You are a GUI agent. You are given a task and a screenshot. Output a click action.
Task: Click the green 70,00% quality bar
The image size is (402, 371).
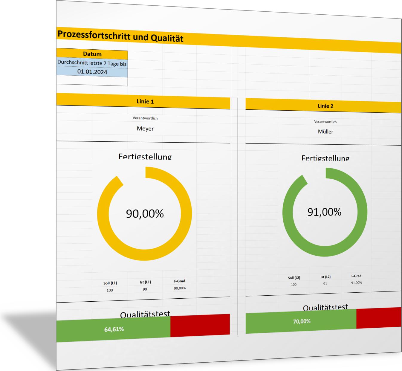click(x=301, y=321)
